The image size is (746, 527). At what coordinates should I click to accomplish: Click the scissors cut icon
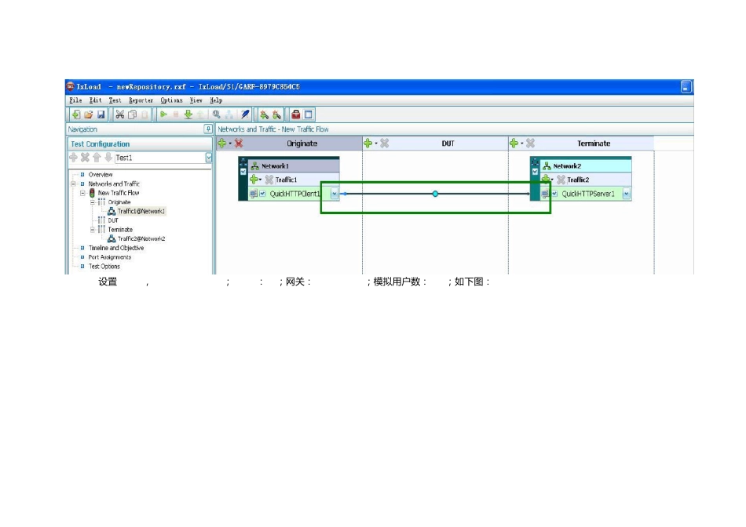tap(120, 114)
